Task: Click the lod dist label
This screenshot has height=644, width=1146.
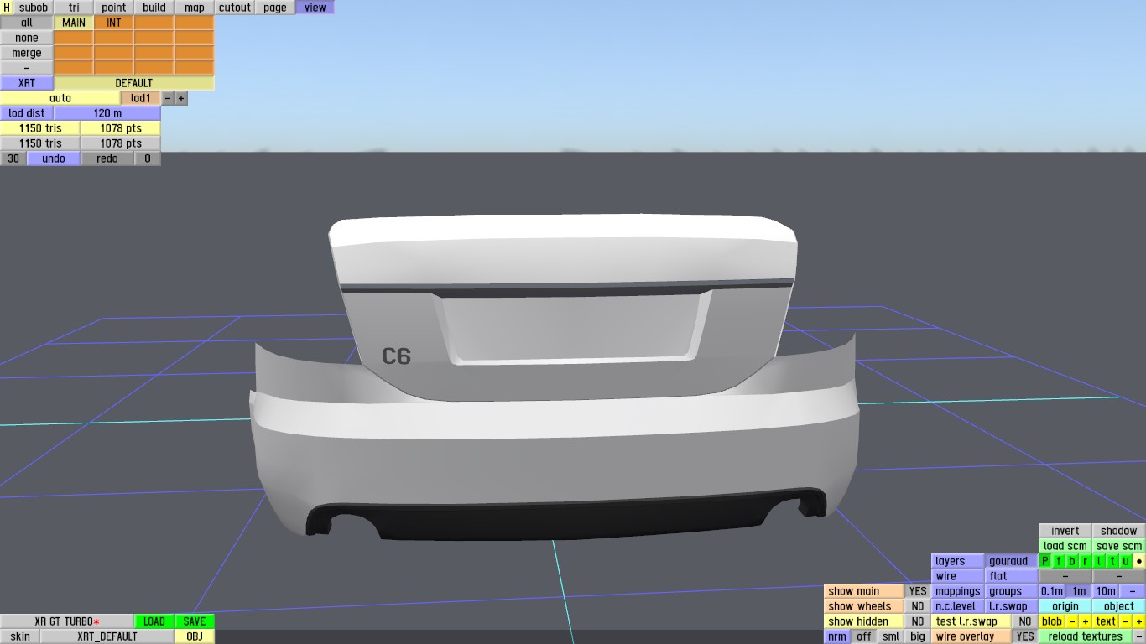Action: (27, 113)
